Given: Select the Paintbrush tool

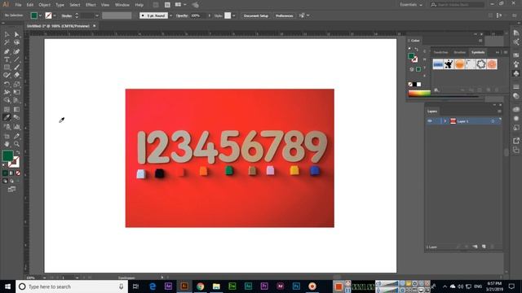Looking at the screenshot, I should tap(16, 68).
